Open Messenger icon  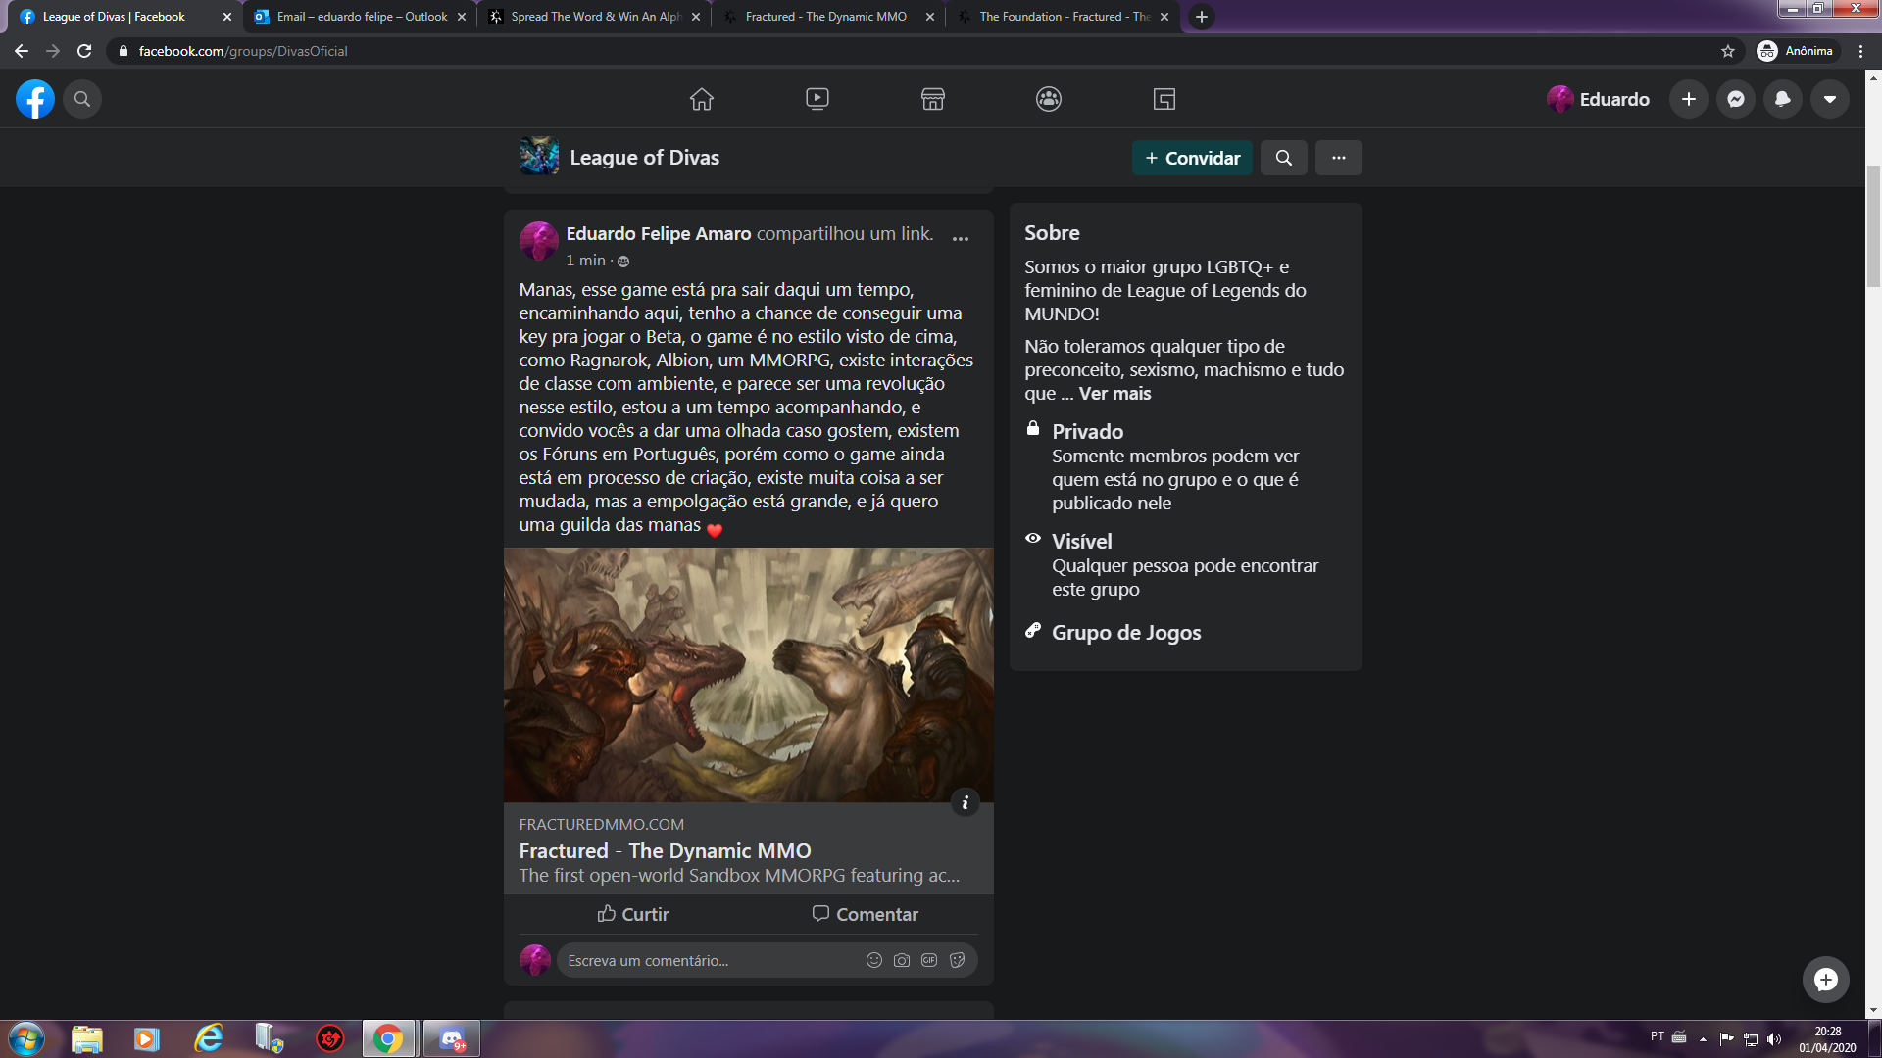pos(1736,99)
